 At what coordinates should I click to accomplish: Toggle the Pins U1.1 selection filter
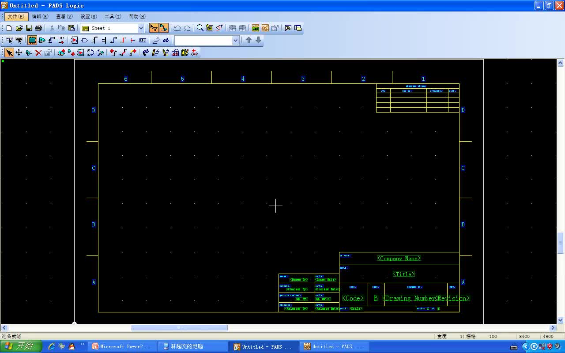[x=61, y=40]
